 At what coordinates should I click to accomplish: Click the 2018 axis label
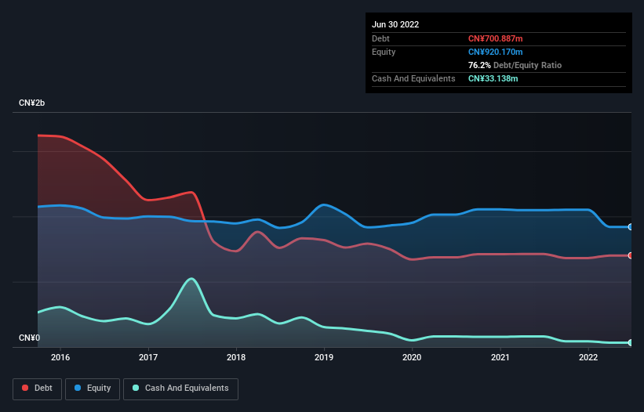[236, 357]
